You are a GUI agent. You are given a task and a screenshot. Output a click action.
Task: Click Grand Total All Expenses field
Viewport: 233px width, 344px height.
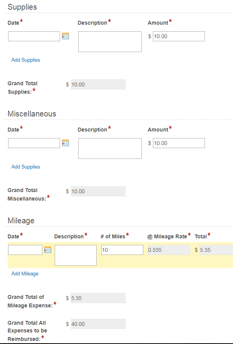98,324
